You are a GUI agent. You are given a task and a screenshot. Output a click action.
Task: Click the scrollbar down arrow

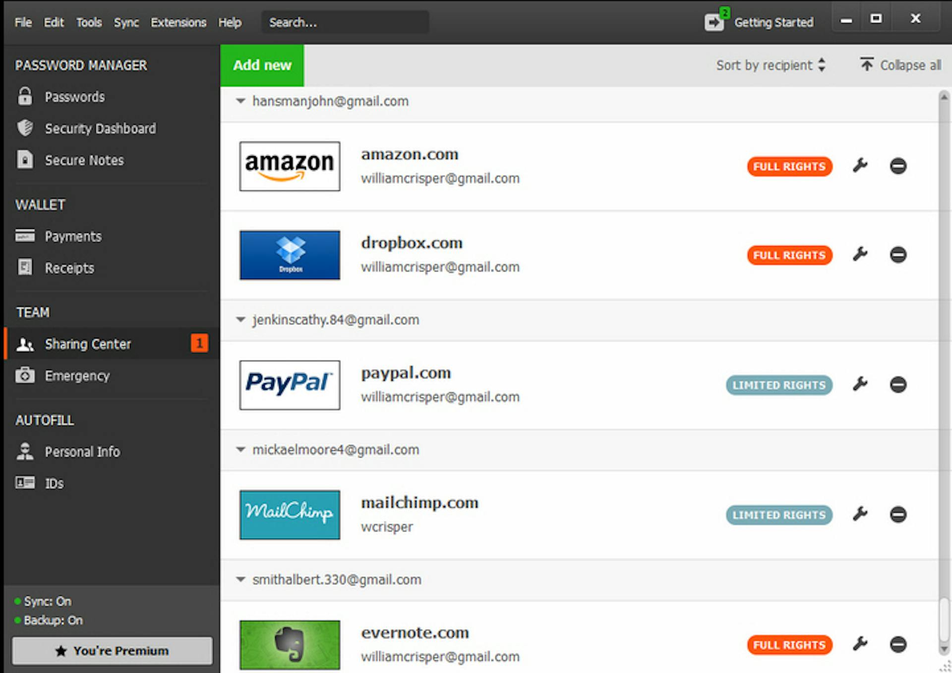click(x=944, y=649)
